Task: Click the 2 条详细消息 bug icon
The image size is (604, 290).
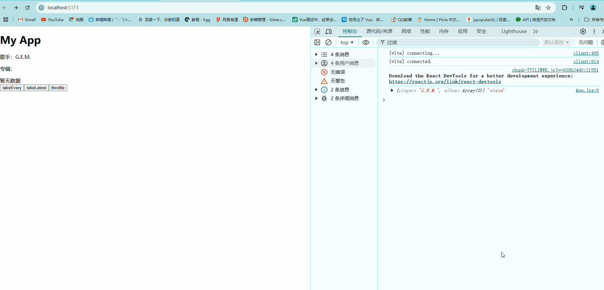Action: [324, 98]
